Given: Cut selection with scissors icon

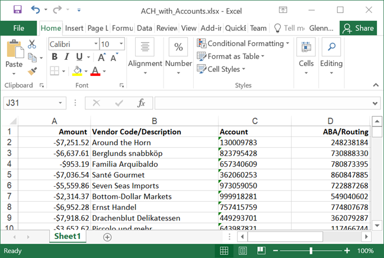Looking at the screenshot, I should (32, 44).
